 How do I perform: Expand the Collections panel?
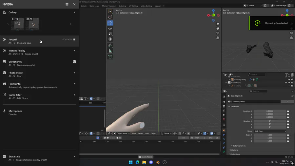coord(234,154)
